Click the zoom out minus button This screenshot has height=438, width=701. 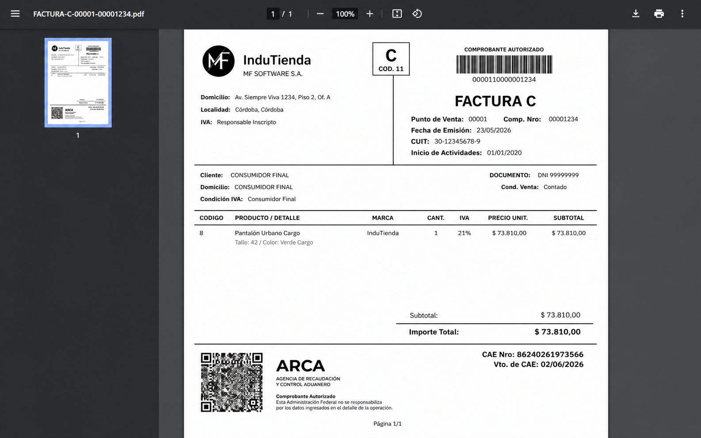tap(320, 14)
